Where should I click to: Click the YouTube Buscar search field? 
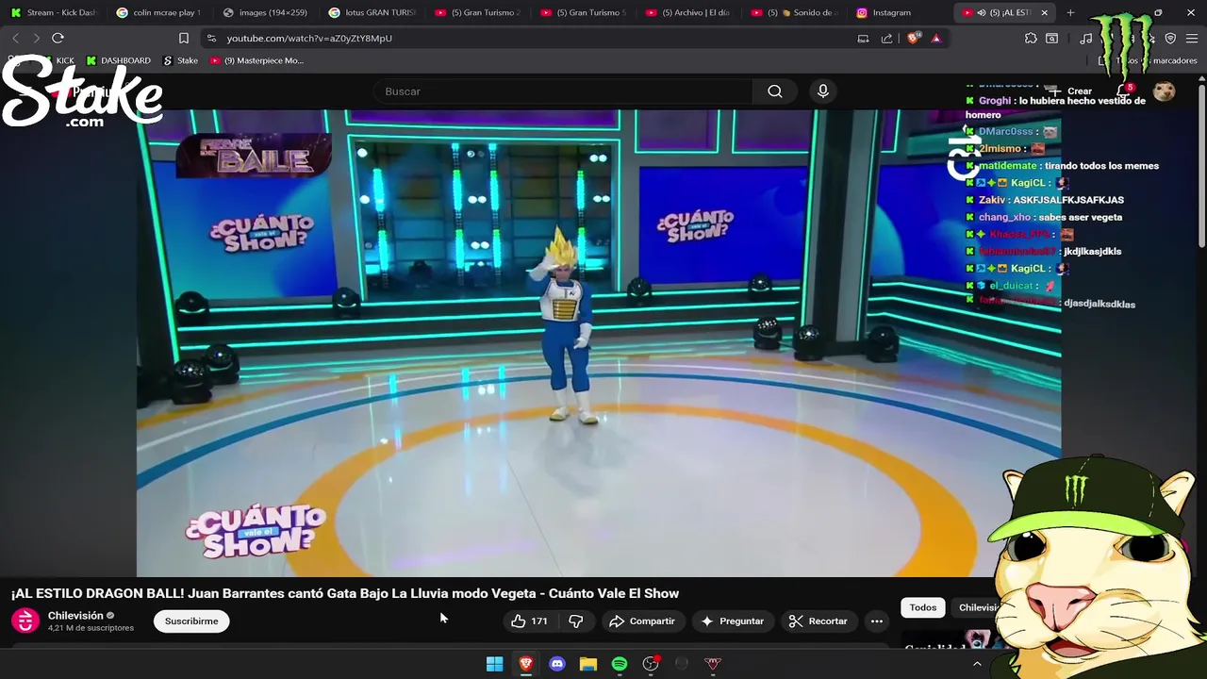click(x=563, y=91)
